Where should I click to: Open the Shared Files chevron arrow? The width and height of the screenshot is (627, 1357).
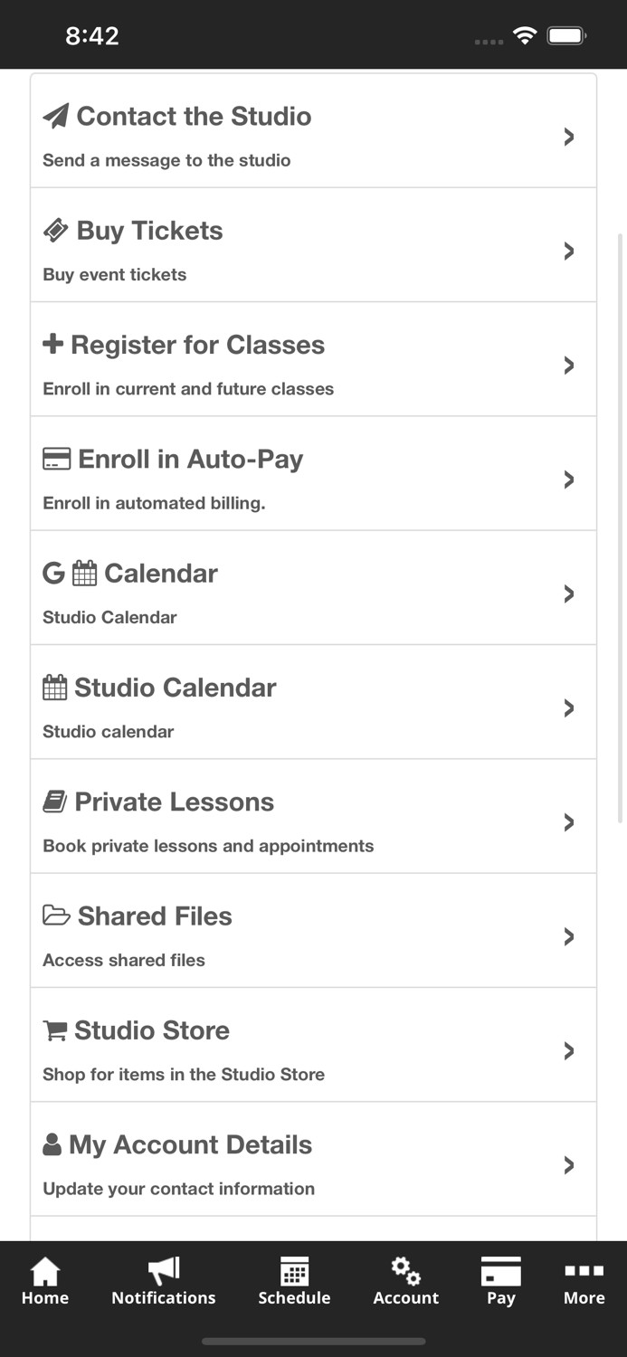pos(569,936)
